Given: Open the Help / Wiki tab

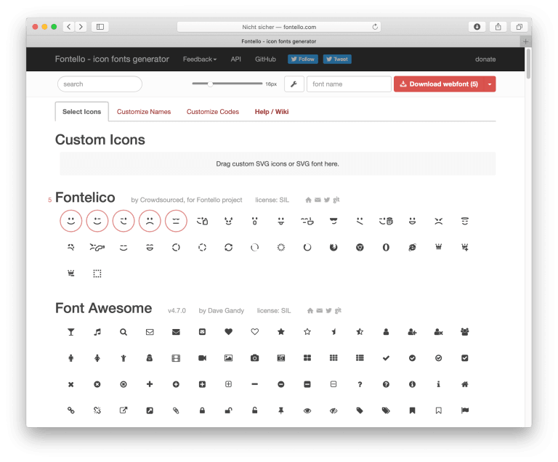Looking at the screenshot, I should (x=272, y=112).
